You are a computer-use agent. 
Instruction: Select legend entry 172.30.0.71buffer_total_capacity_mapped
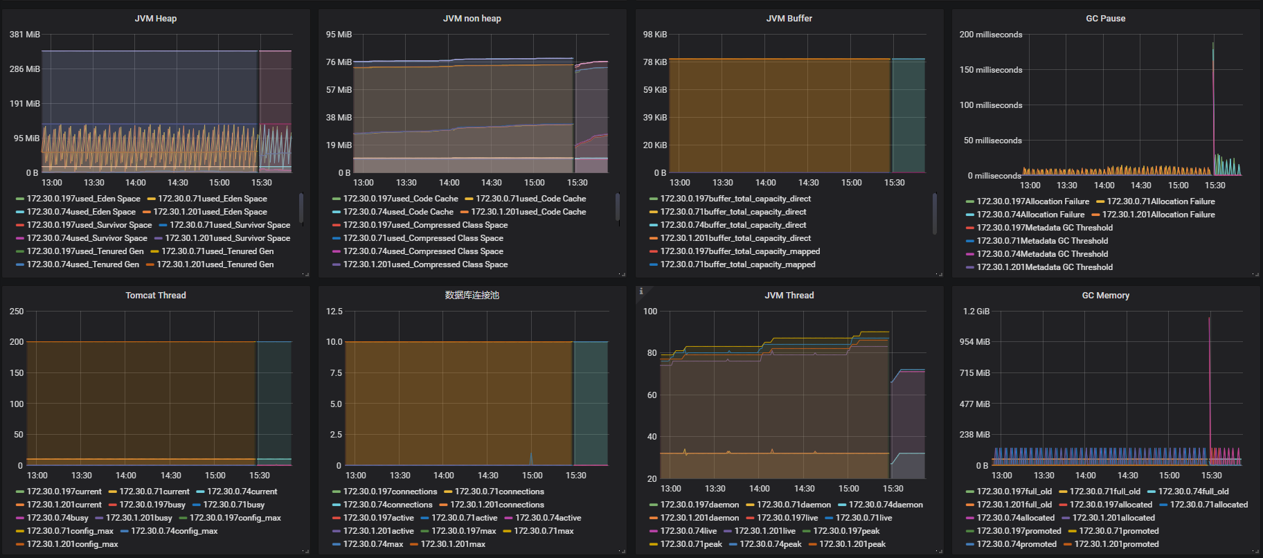point(738,264)
